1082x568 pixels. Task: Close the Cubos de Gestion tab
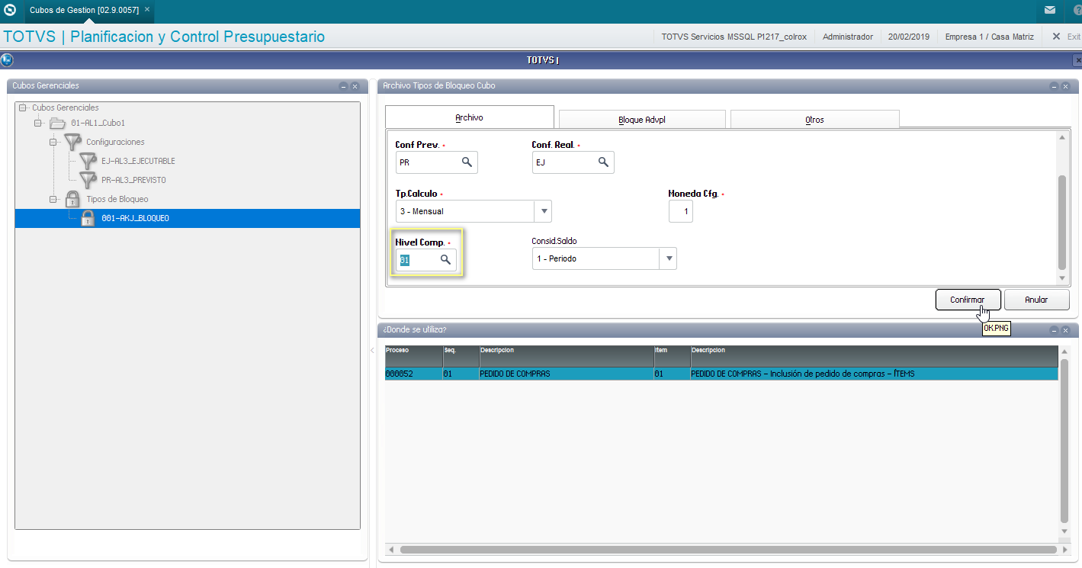click(147, 10)
